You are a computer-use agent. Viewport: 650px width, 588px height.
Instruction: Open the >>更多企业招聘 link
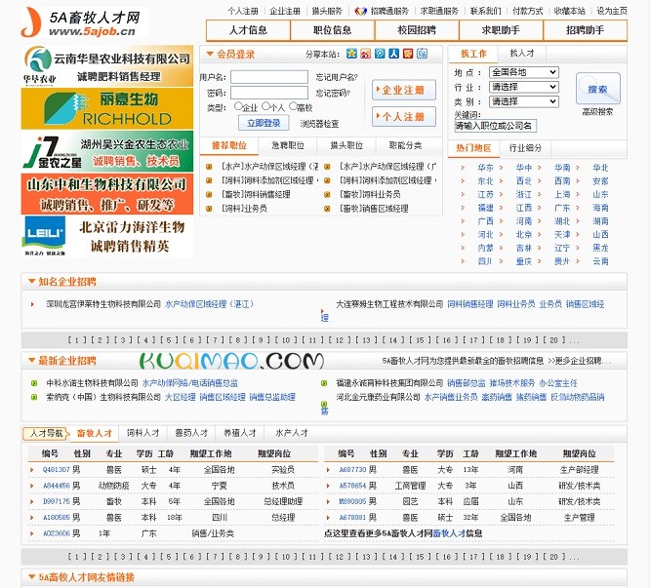(579, 361)
